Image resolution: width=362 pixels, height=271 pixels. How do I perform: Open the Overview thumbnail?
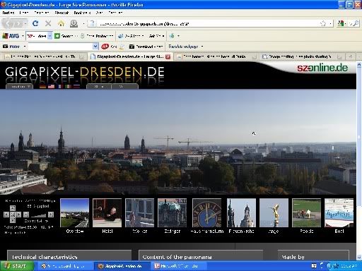pos(75,213)
